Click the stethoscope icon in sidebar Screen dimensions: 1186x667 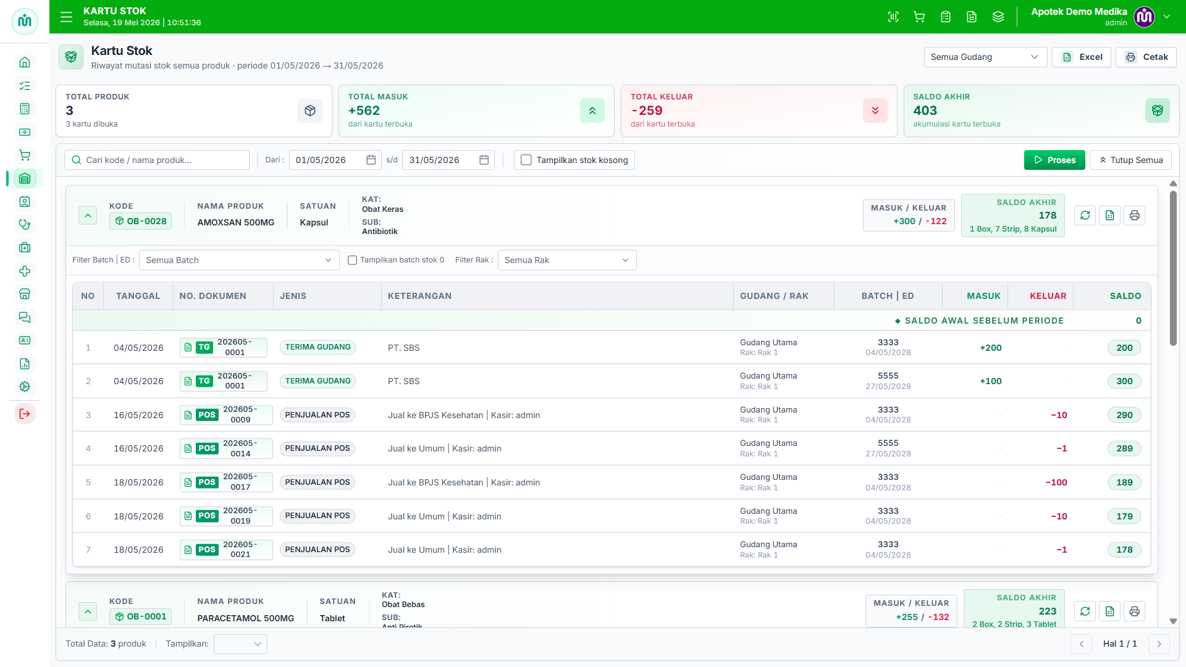(25, 225)
